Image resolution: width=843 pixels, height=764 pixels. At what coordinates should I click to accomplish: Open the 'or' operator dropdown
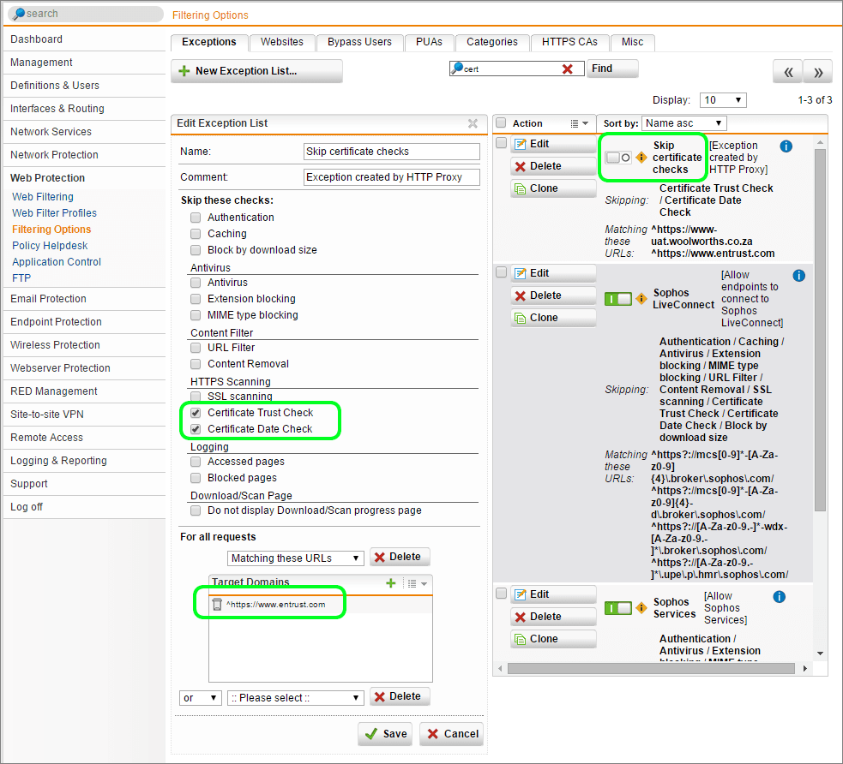coord(200,698)
